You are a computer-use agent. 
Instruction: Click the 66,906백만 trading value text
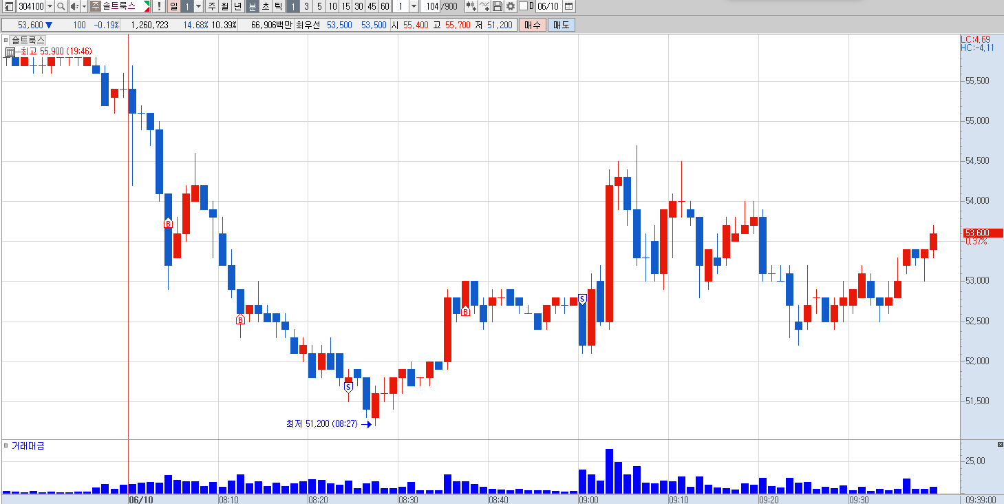point(272,25)
